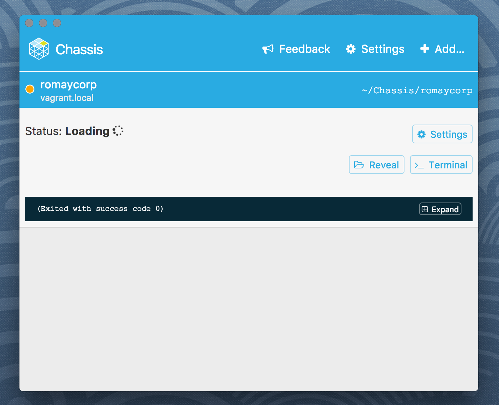Open the romaycorp machine Settings button
499x405 pixels.
click(x=442, y=134)
